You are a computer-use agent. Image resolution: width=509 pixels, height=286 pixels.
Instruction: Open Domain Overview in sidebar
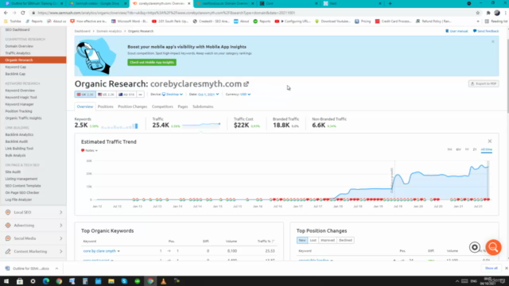coord(19,46)
